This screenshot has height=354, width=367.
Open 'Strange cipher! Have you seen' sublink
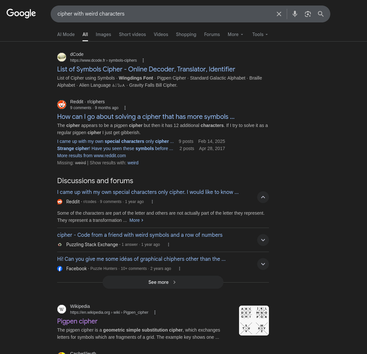pos(115,148)
